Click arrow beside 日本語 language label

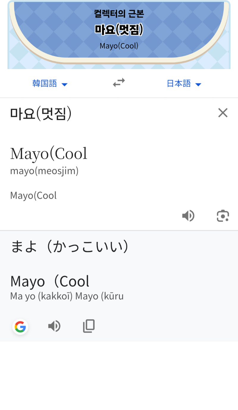tap(198, 85)
